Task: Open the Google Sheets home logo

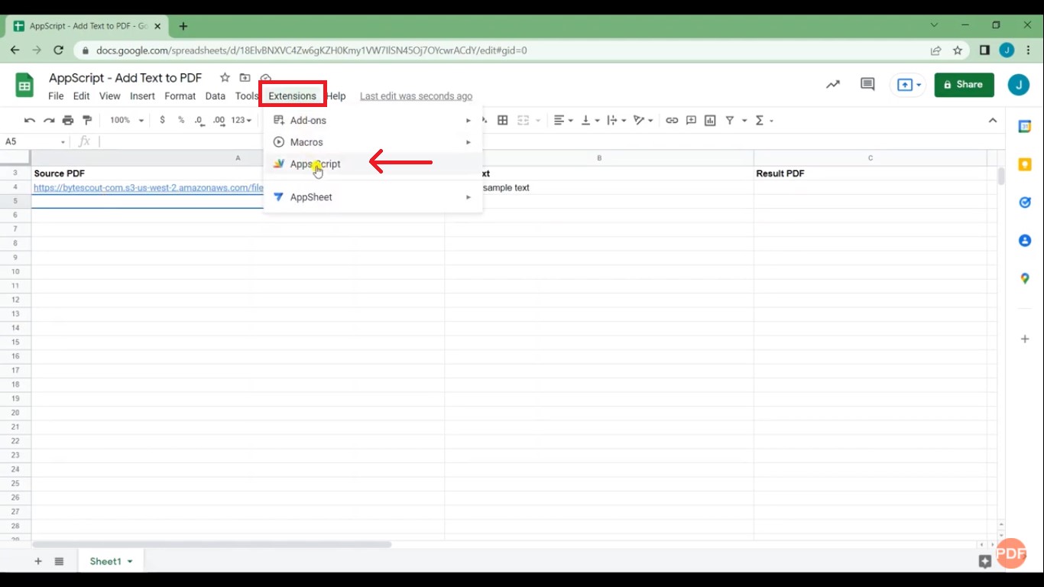Action: [x=24, y=86]
